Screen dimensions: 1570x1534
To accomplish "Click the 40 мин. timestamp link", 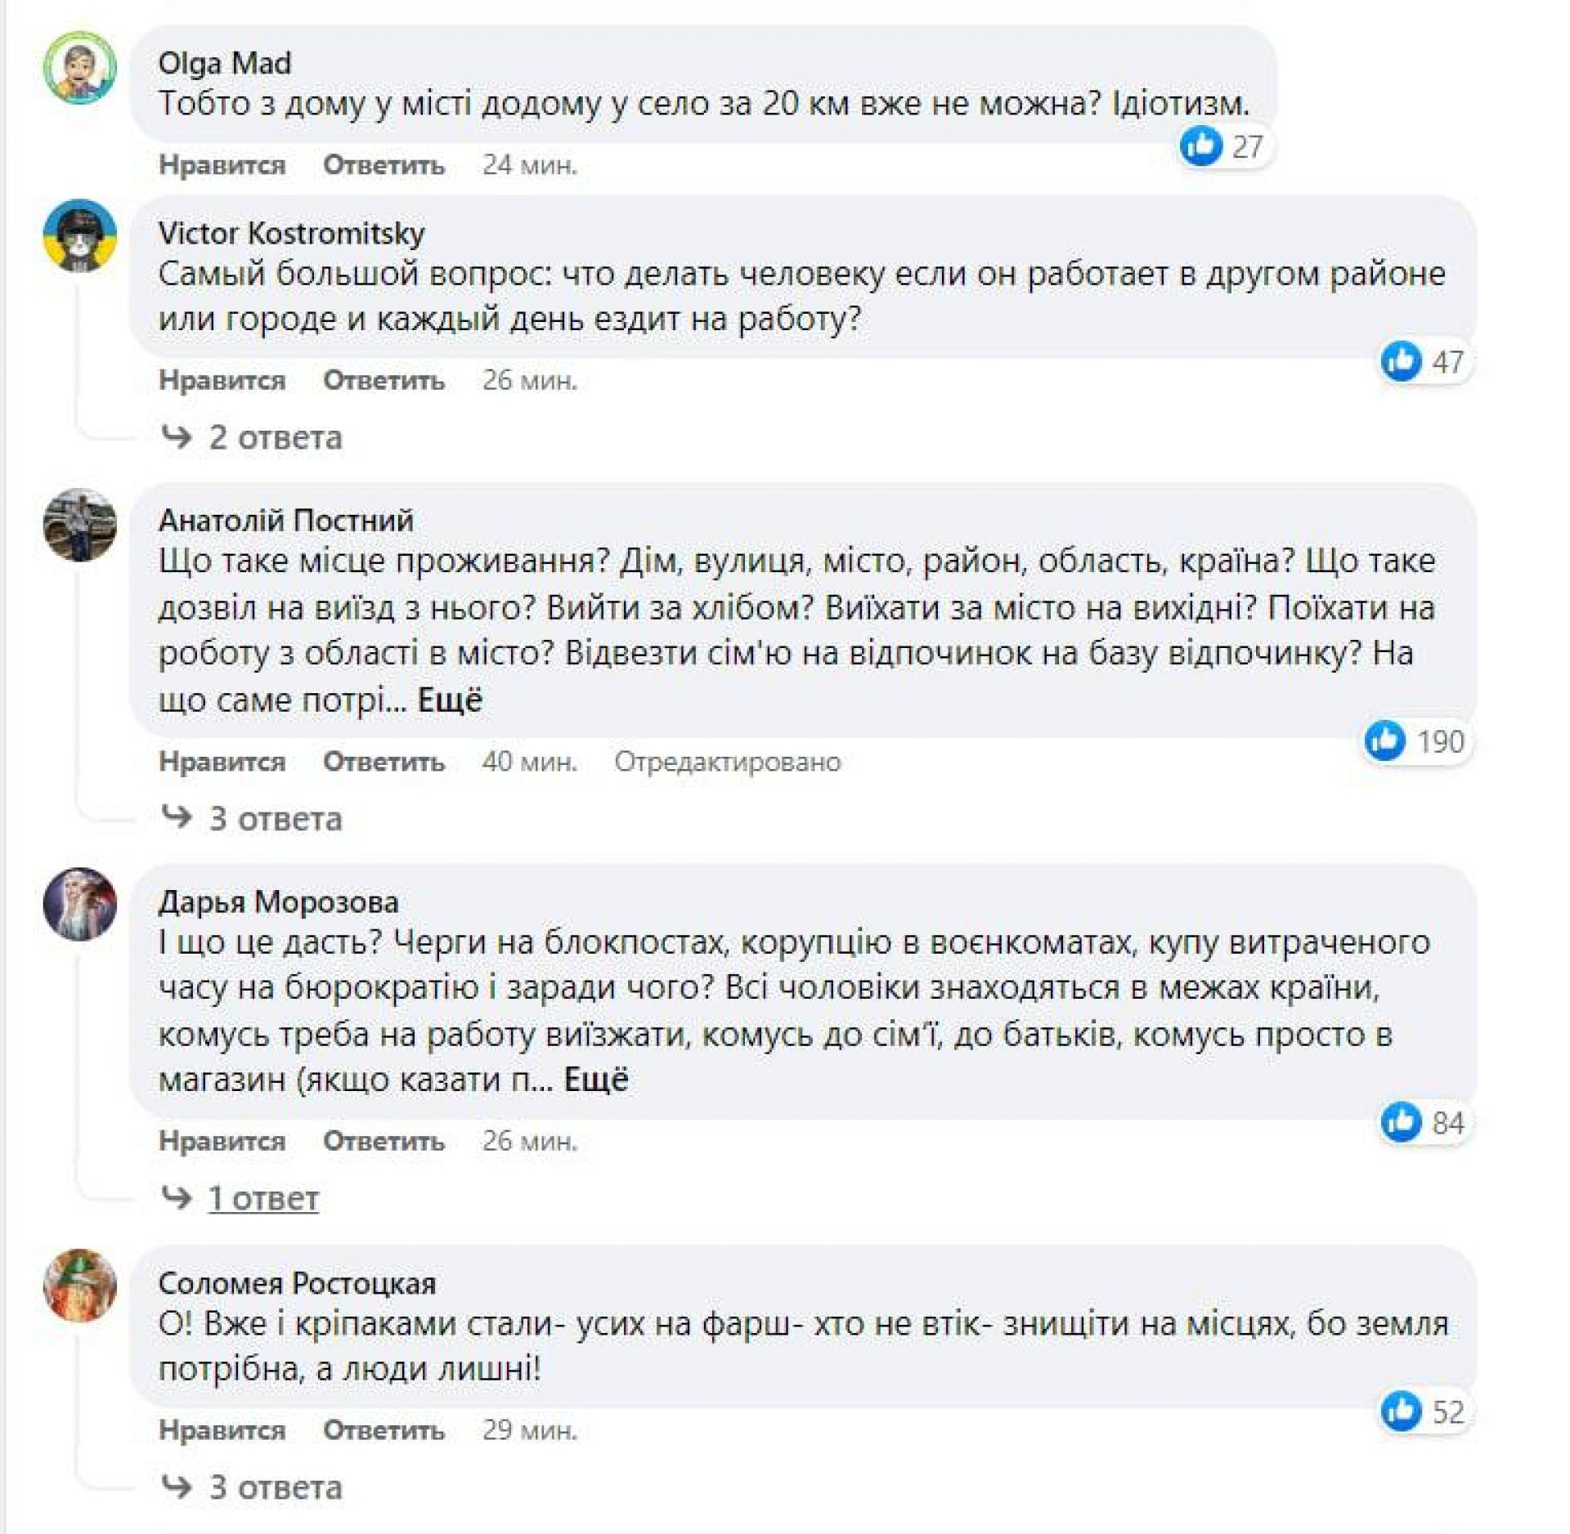I will coord(529,762).
